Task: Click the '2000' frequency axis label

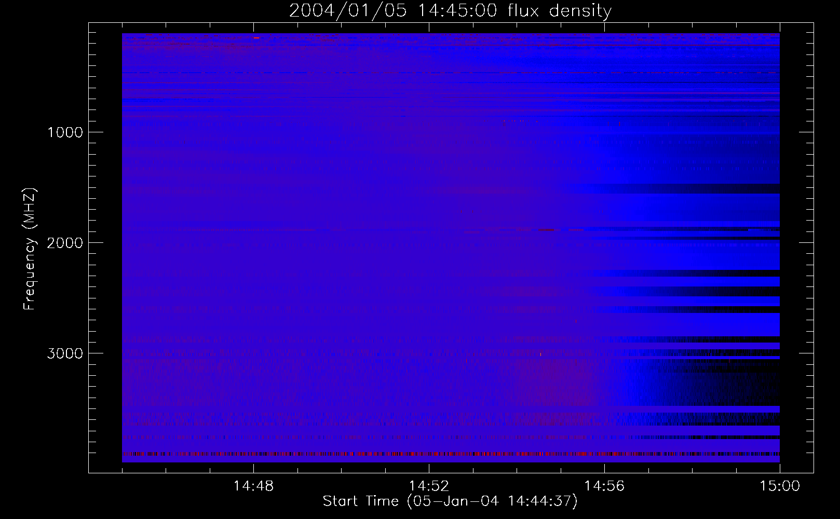Action: (65, 243)
